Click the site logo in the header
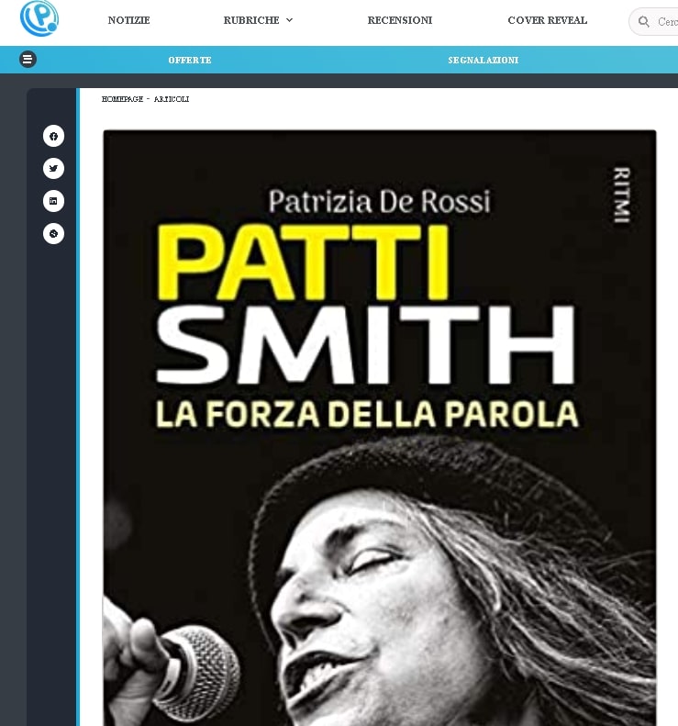 pos(39,18)
